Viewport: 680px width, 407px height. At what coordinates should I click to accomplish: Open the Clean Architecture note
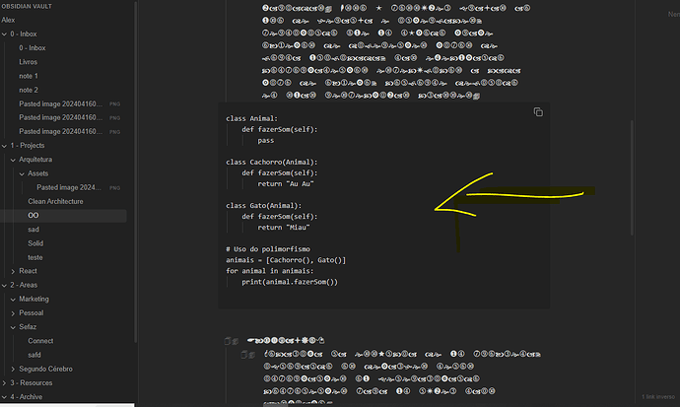point(55,201)
